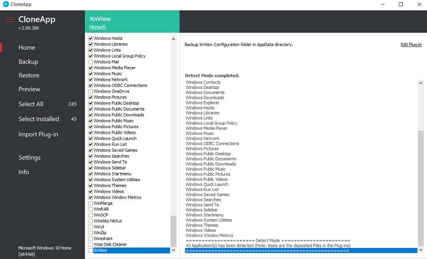Toggle the Windows Pictures checkbox
This screenshot has width=427, height=259.
click(x=91, y=97)
